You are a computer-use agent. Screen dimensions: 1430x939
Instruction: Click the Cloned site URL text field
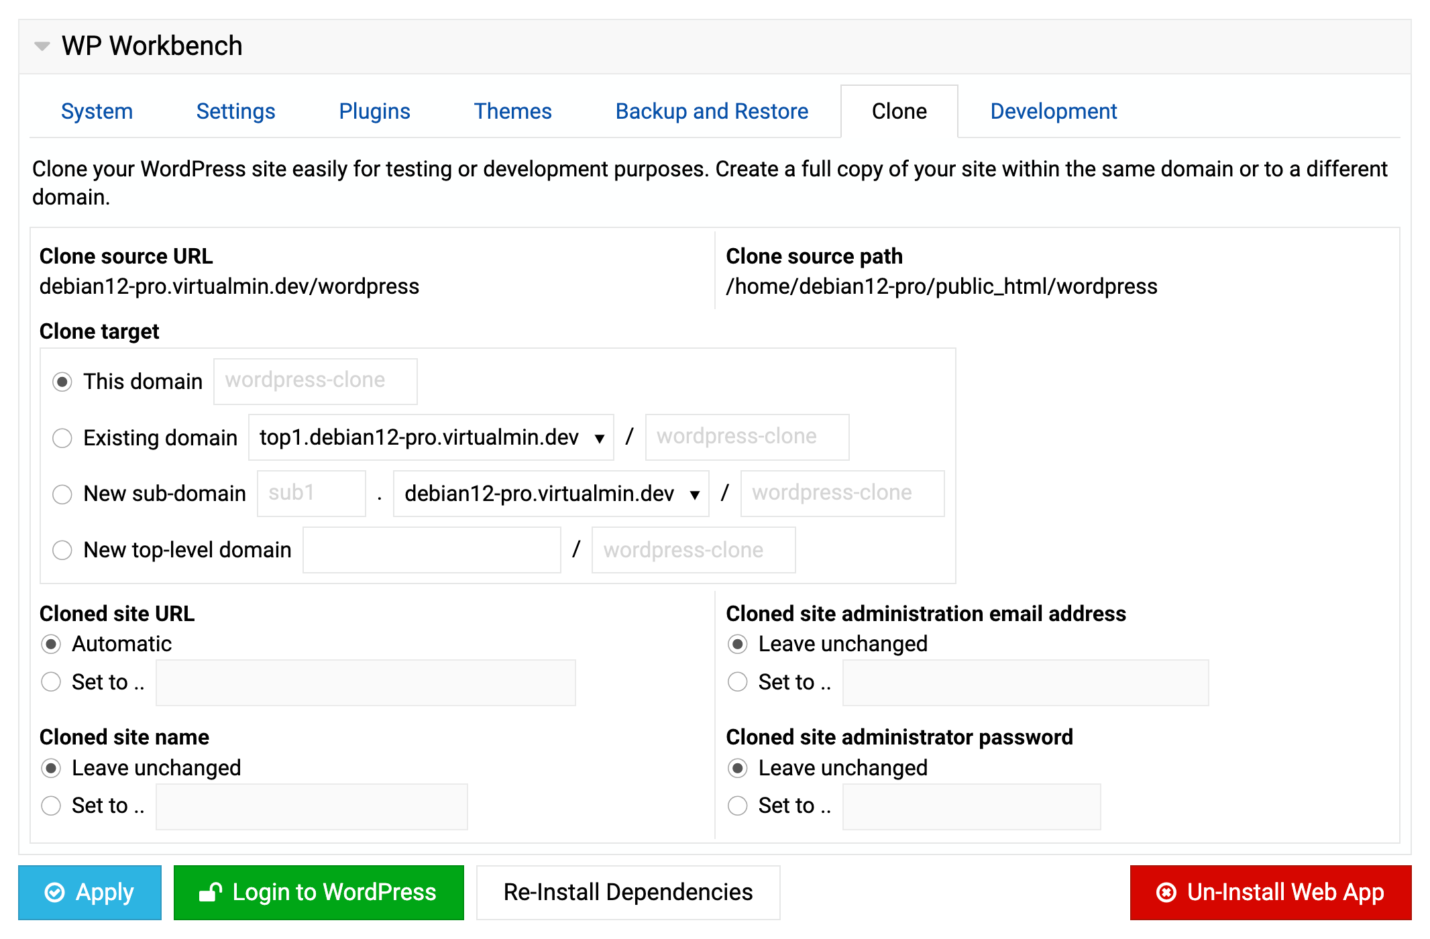pos(366,683)
